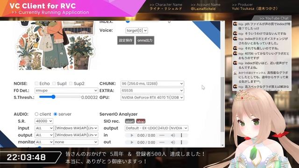Open the monitor device 'none' dropdown
This screenshot has width=299, height=168.
tap(76, 142)
